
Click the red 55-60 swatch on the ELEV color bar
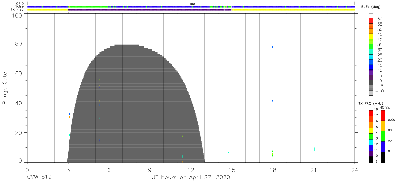click(x=371, y=21)
